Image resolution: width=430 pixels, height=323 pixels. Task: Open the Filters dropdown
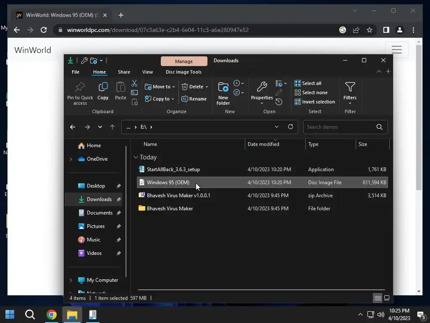350,93
